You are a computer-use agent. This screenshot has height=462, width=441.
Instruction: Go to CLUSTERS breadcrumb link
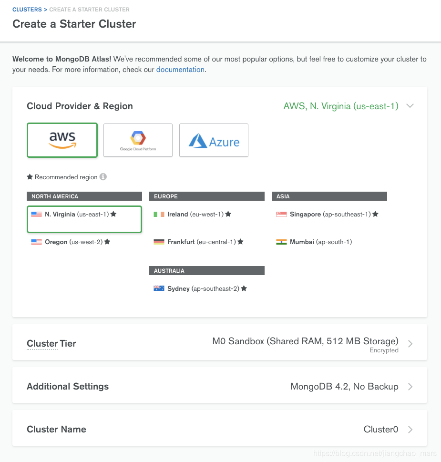click(27, 10)
